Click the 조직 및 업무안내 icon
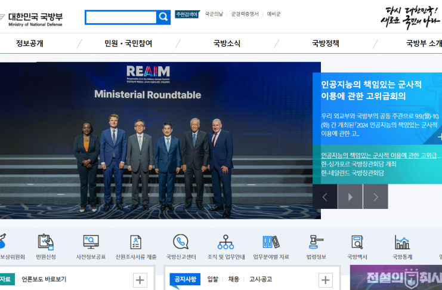Image resolution: width=442 pixels, height=290 pixels. pyautogui.click(x=225, y=242)
